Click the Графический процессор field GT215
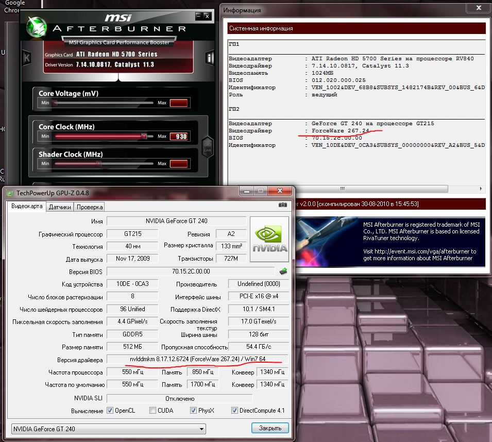 point(132,234)
